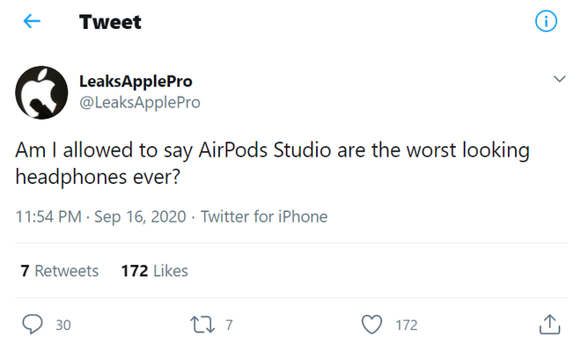This screenshot has width=581, height=351.
Task: Visit the @LeaksApplePro handle link
Action: 140,102
